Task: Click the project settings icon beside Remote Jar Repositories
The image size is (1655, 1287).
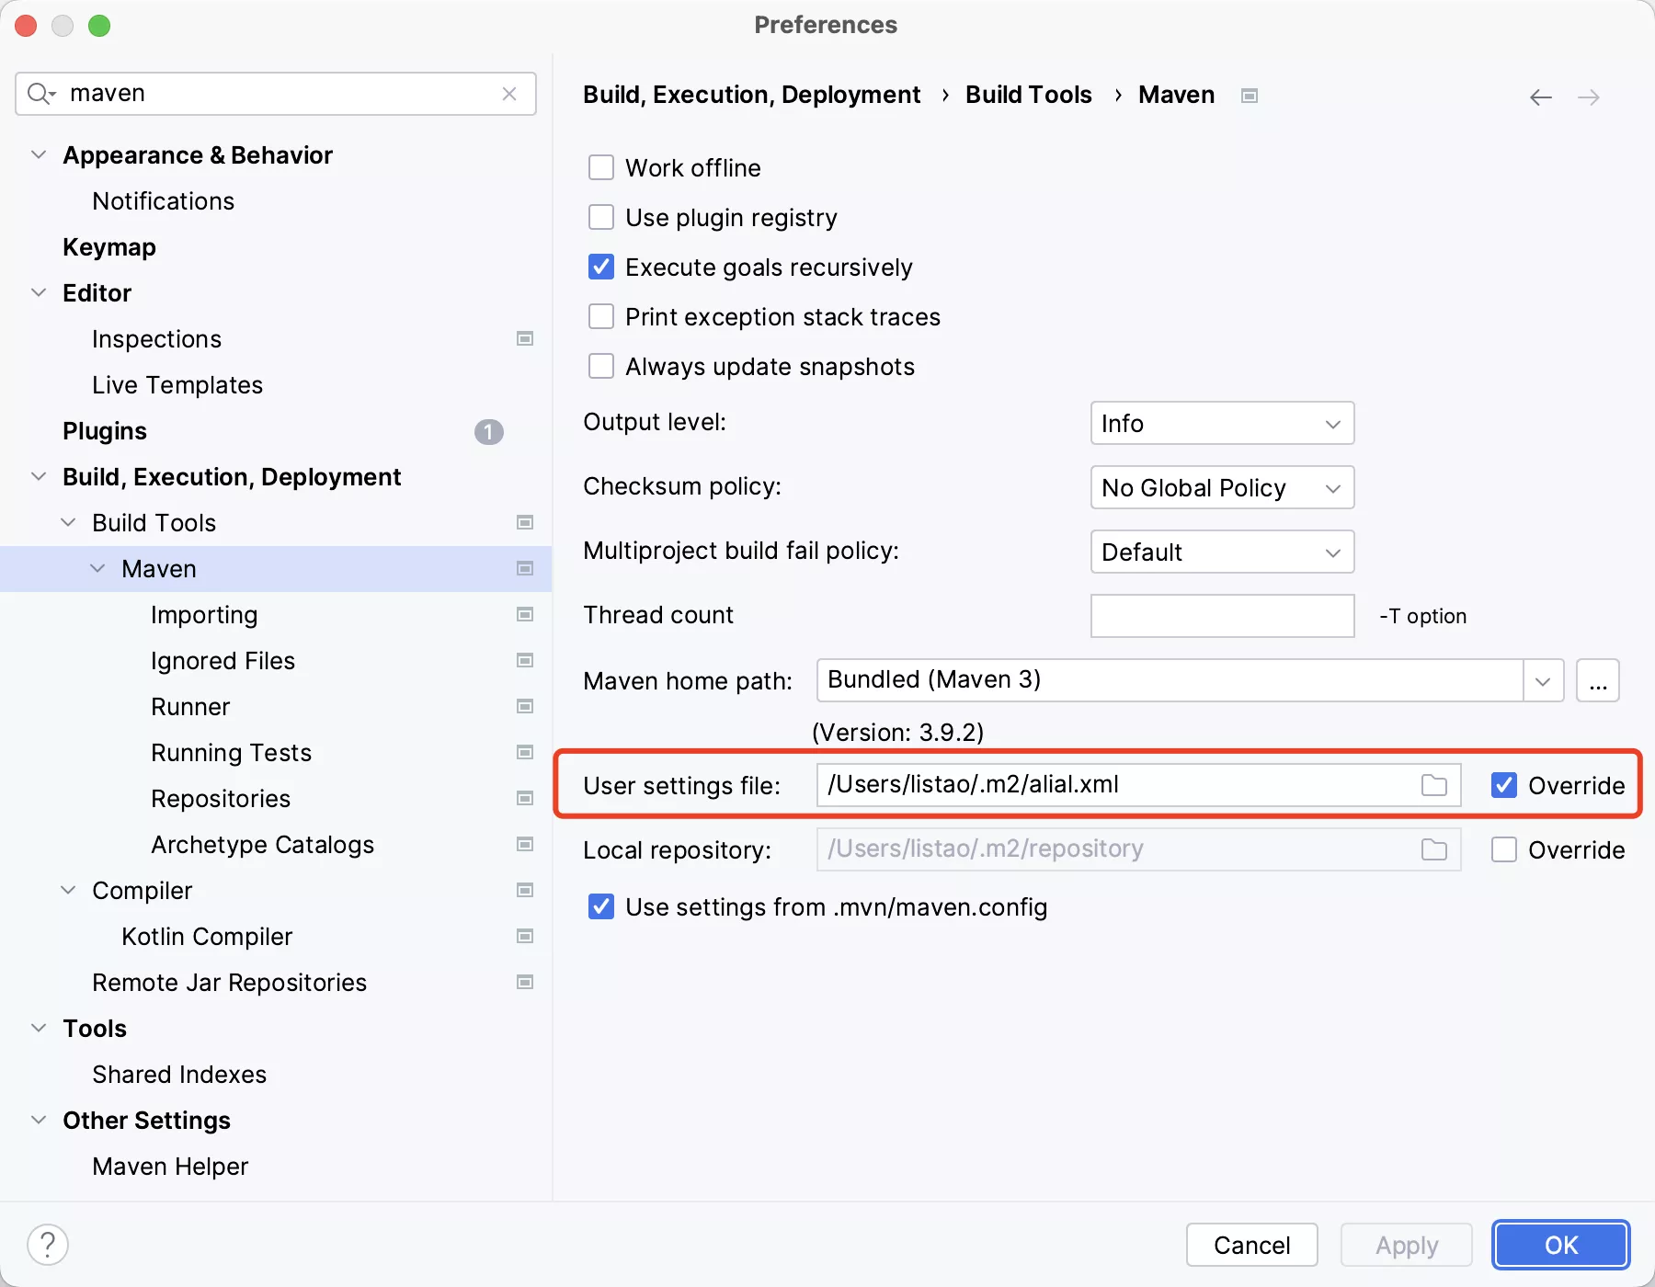Action: [525, 982]
